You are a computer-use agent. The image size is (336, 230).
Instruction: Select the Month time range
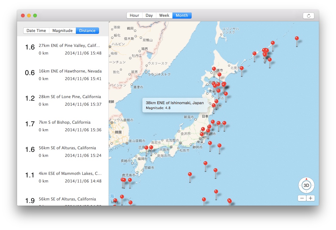[x=182, y=16]
